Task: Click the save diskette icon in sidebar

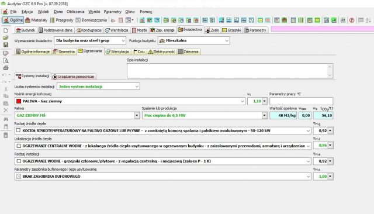Action: [6, 45]
